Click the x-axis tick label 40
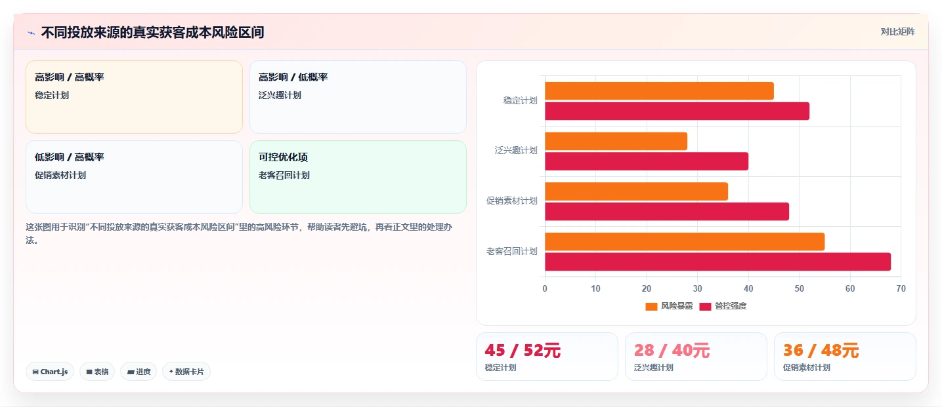This screenshot has width=942, height=407. coord(748,288)
